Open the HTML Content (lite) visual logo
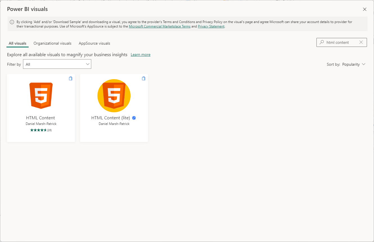The image size is (374, 242). tap(114, 96)
